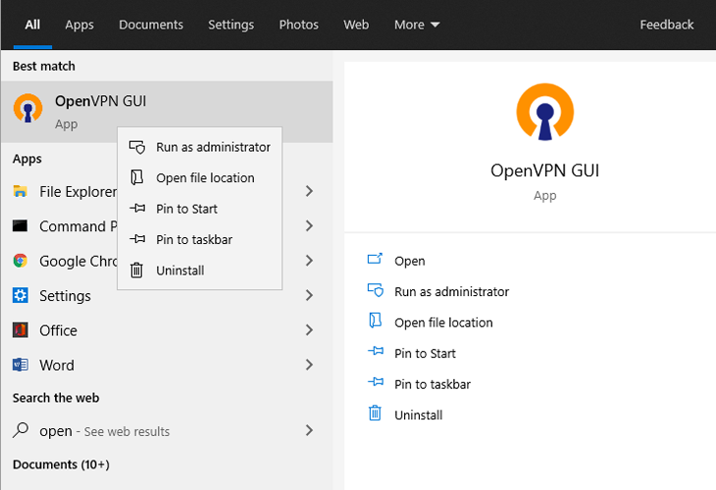This screenshot has height=490, width=716.
Task: Expand the Settings result chevron
Action: (309, 295)
